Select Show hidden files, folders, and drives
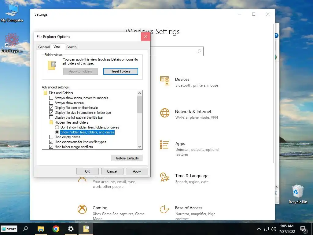 coord(57,132)
